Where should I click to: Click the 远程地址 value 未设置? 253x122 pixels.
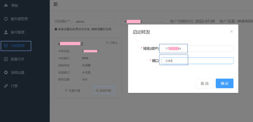(x=86, y=65)
